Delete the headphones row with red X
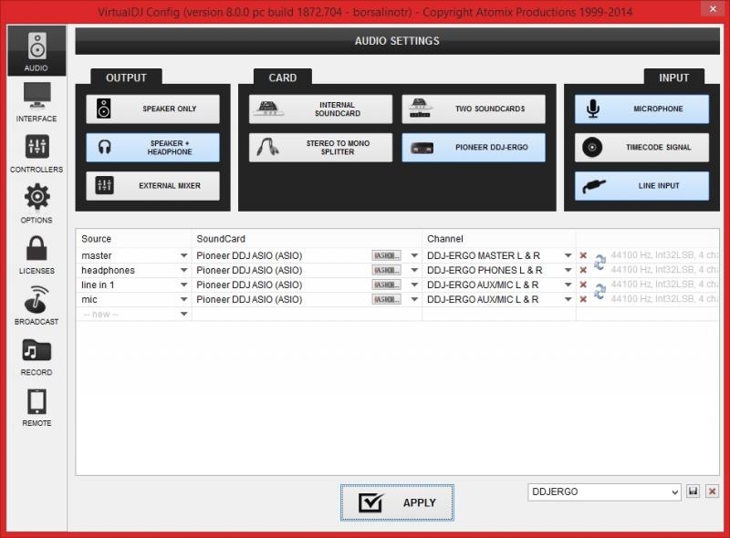 pos(583,270)
